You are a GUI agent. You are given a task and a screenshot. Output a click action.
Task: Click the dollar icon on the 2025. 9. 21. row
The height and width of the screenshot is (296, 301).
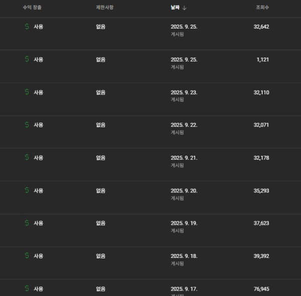[x=27, y=157]
